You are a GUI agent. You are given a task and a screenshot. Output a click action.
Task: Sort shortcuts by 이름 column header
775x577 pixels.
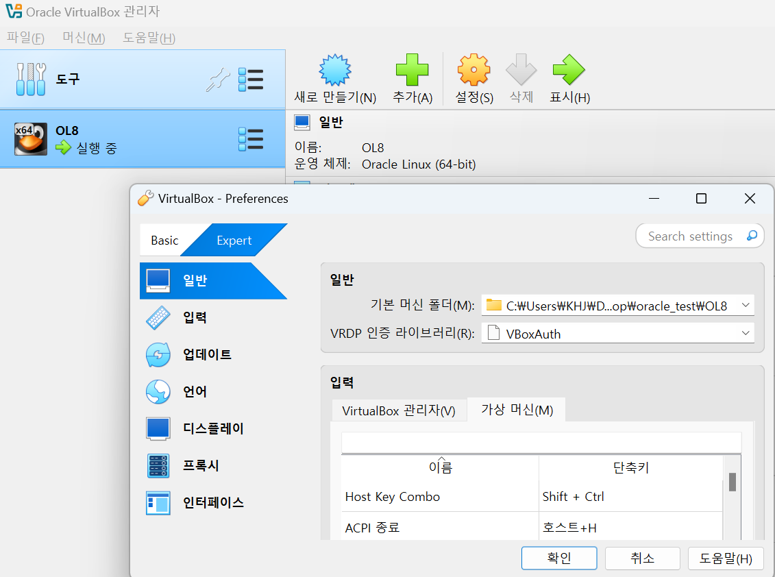pos(440,467)
